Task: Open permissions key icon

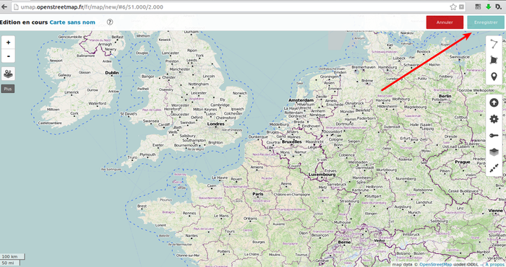Action: pyautogui.click(x=494, y=136)
